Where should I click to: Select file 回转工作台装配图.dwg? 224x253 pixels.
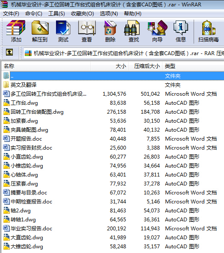[x=37, y=112]
